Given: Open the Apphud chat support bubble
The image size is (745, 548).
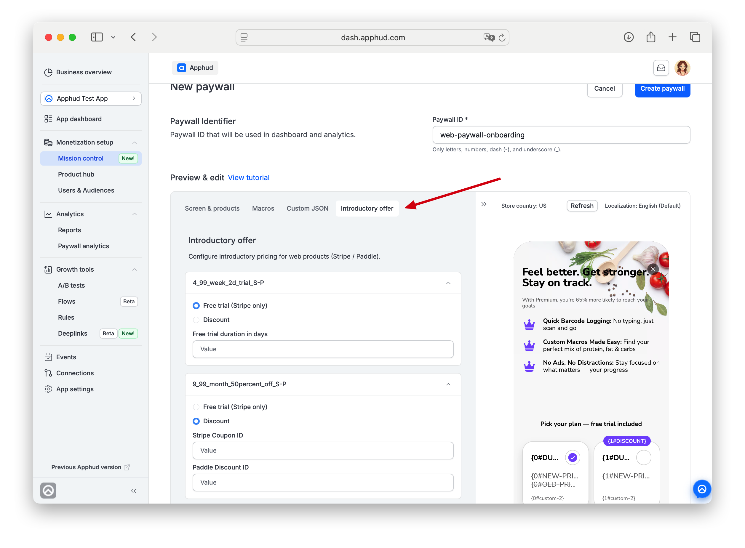Looking at the screenshot, I should point(701,489).
